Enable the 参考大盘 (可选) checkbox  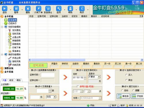click(x=78, y=86)
